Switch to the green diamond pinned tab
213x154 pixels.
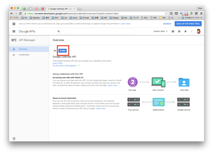pos(24,9)
